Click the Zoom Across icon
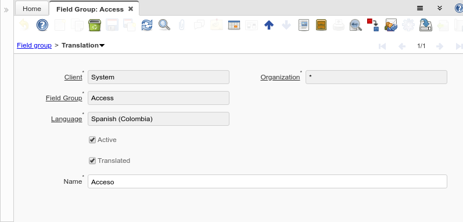The image size is (463, 222). click(x=356, y=25)
